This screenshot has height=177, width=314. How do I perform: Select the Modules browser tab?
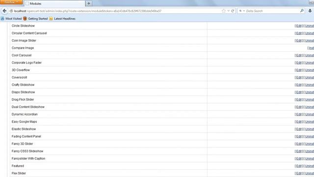(x=54, y=3)
